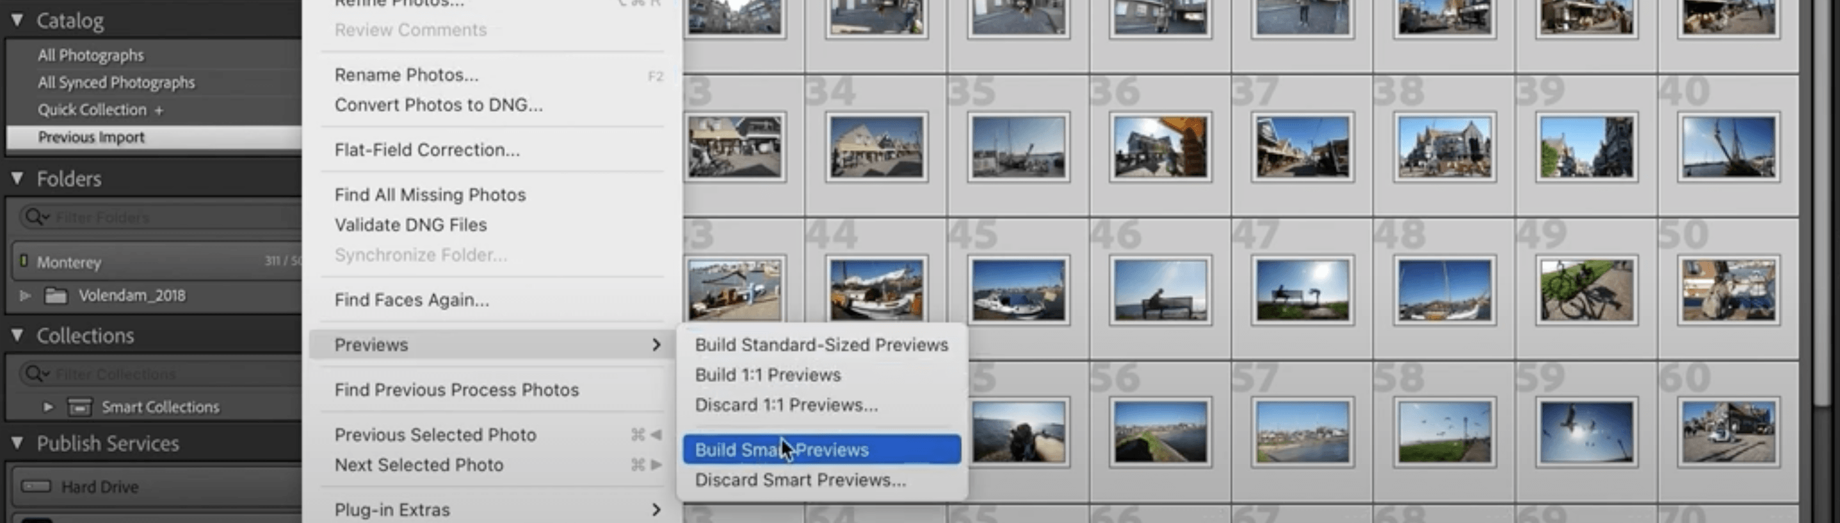Collapse the Collections panel triangle

coord(17,334)
